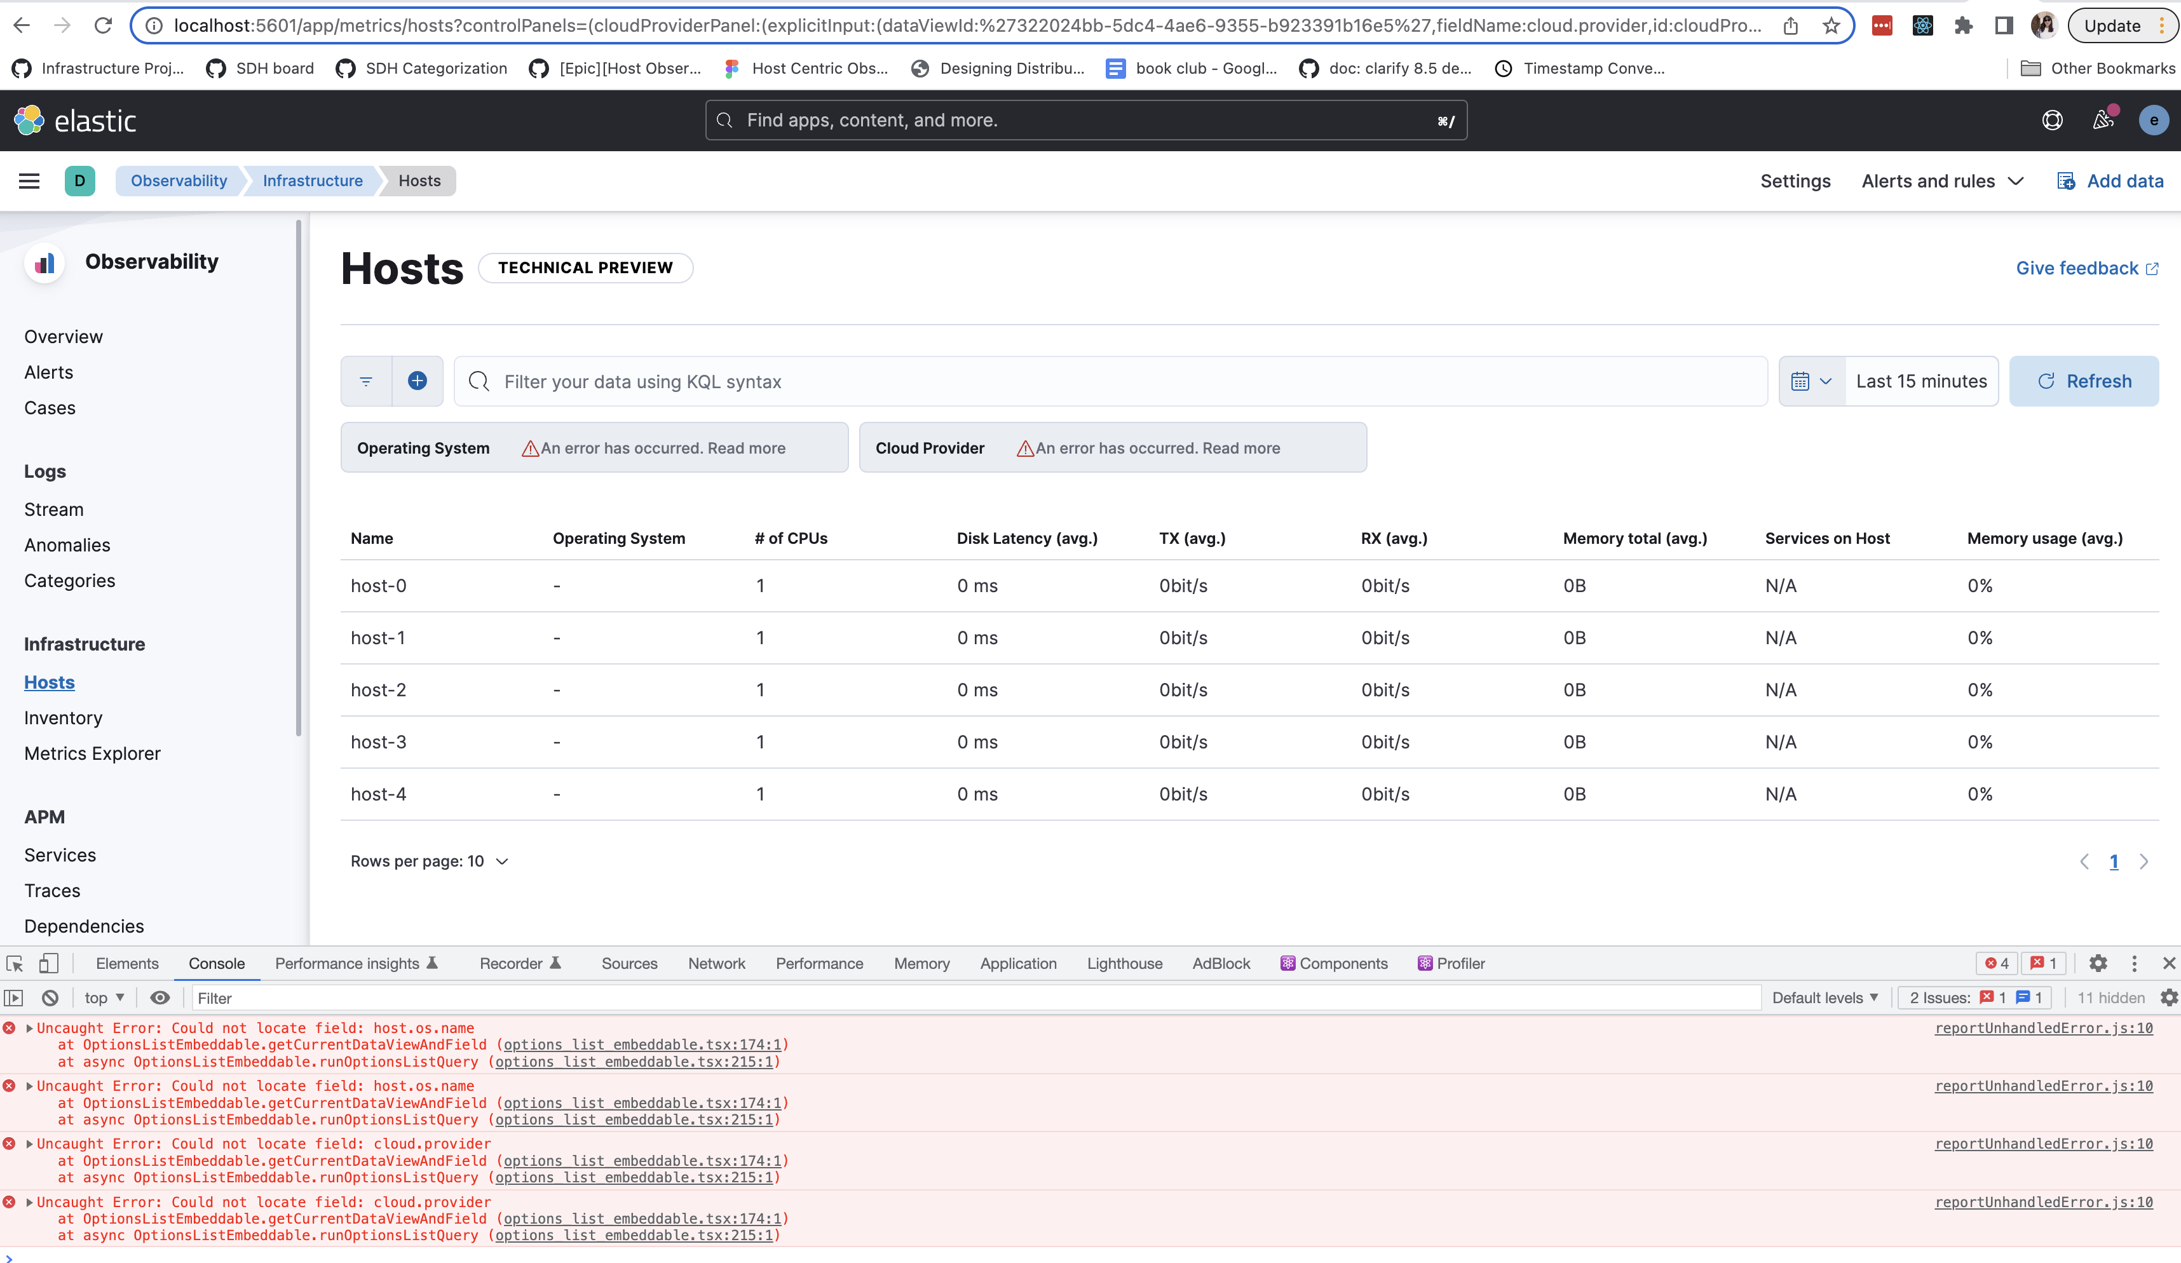The image size is (2181, 1263).
Task: Show the console sidebar toggle
Action: 14,997
